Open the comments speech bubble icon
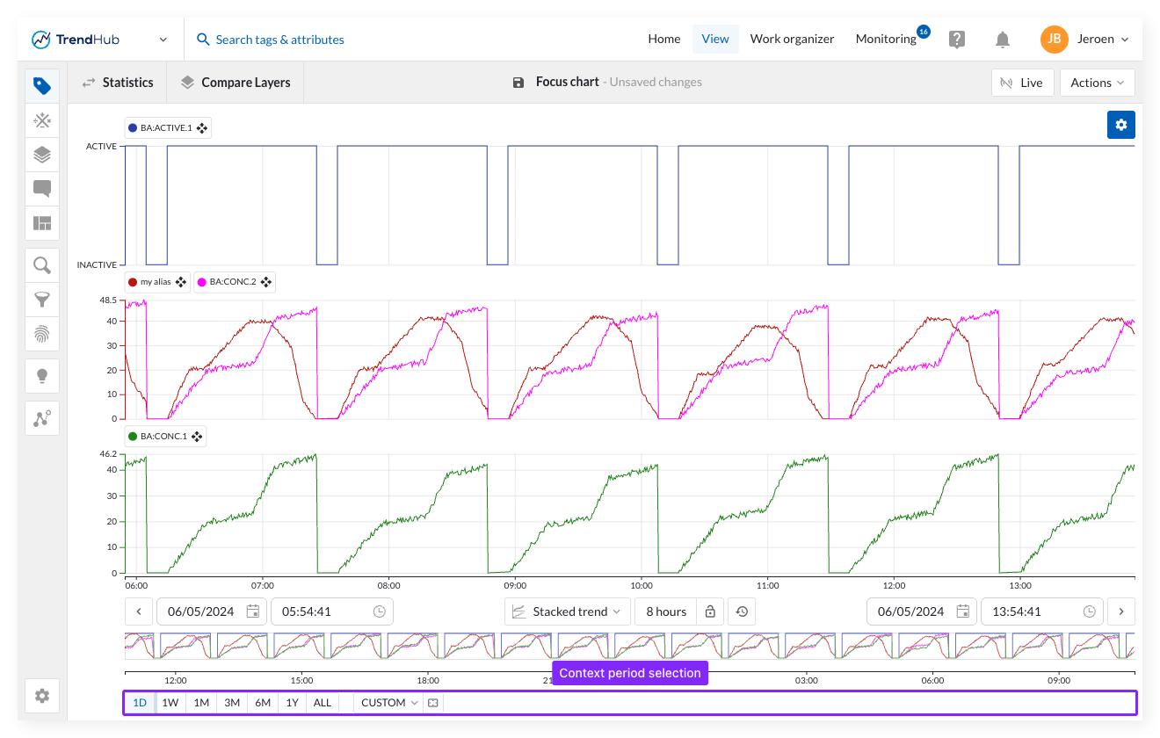 (x=42, y=189)
